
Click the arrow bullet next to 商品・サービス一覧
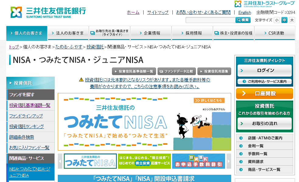pos(241,170)
